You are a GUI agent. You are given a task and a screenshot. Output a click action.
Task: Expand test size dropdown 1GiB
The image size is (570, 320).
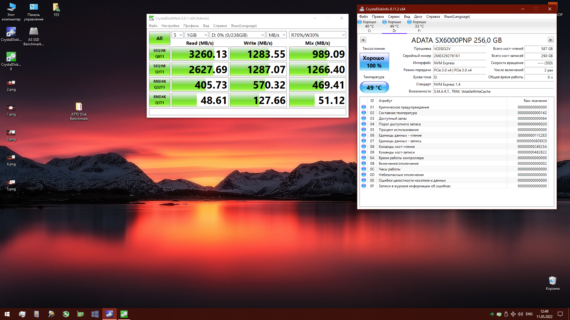pyautogui.click(x=196, y=35)
